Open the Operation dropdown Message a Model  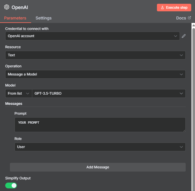pyautogui.click(x=95, y=74)
